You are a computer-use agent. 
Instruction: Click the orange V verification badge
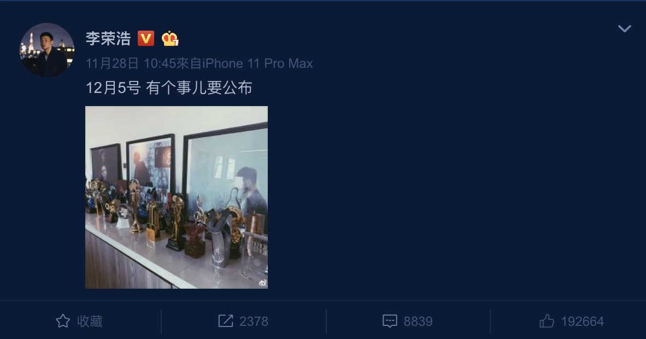[x=146, y=38]
